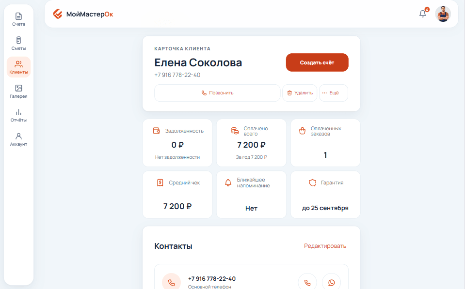Click the 7 200 ₽ Оплачено всего value
Screen dimensions: 465x289
tap(251, 145)
